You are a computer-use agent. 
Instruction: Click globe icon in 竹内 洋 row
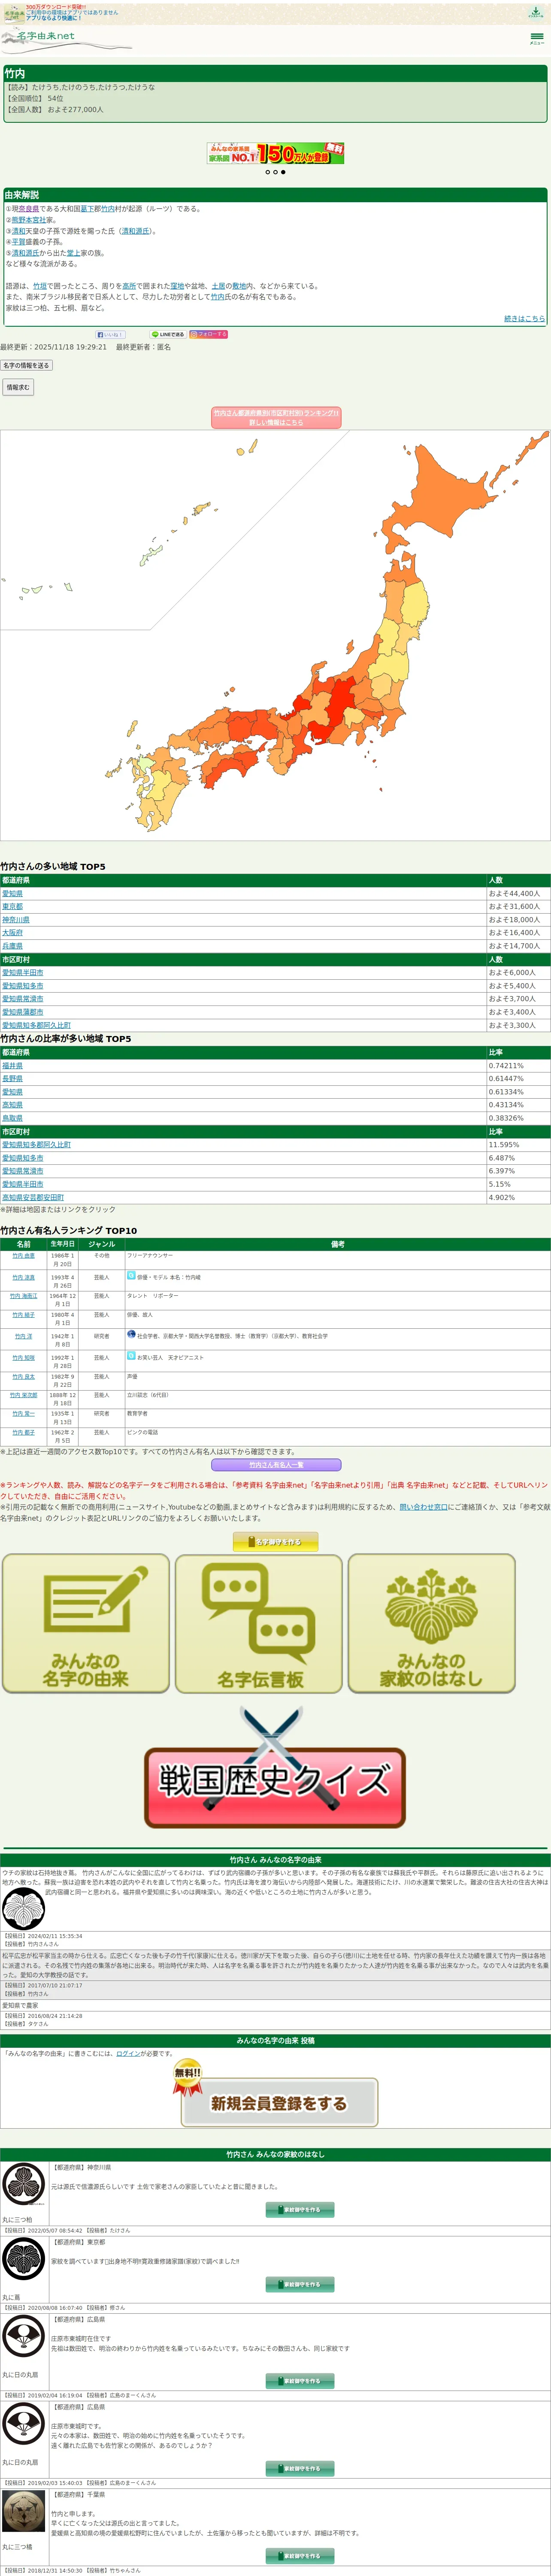(131, 1333)
